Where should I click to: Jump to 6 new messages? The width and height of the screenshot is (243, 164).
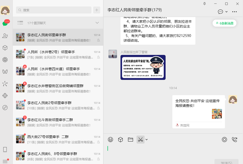pos(224,23)
